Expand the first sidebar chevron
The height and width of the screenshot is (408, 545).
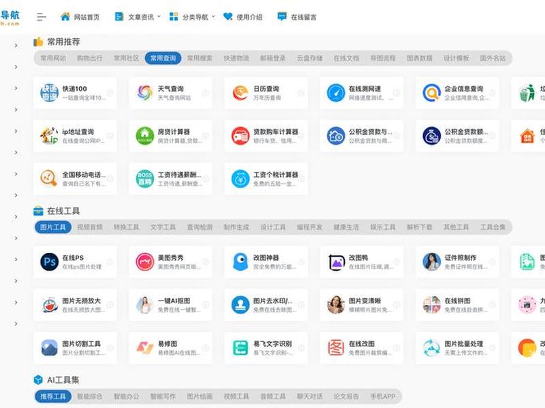click(16, 45)
